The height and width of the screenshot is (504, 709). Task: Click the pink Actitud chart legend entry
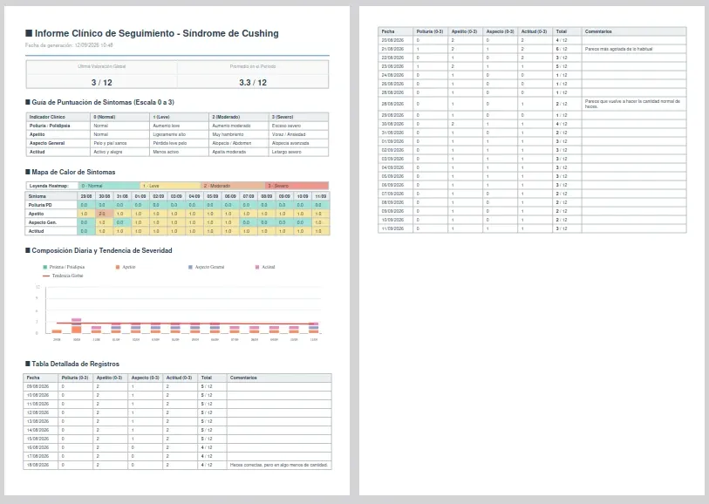tap(265, 267)
